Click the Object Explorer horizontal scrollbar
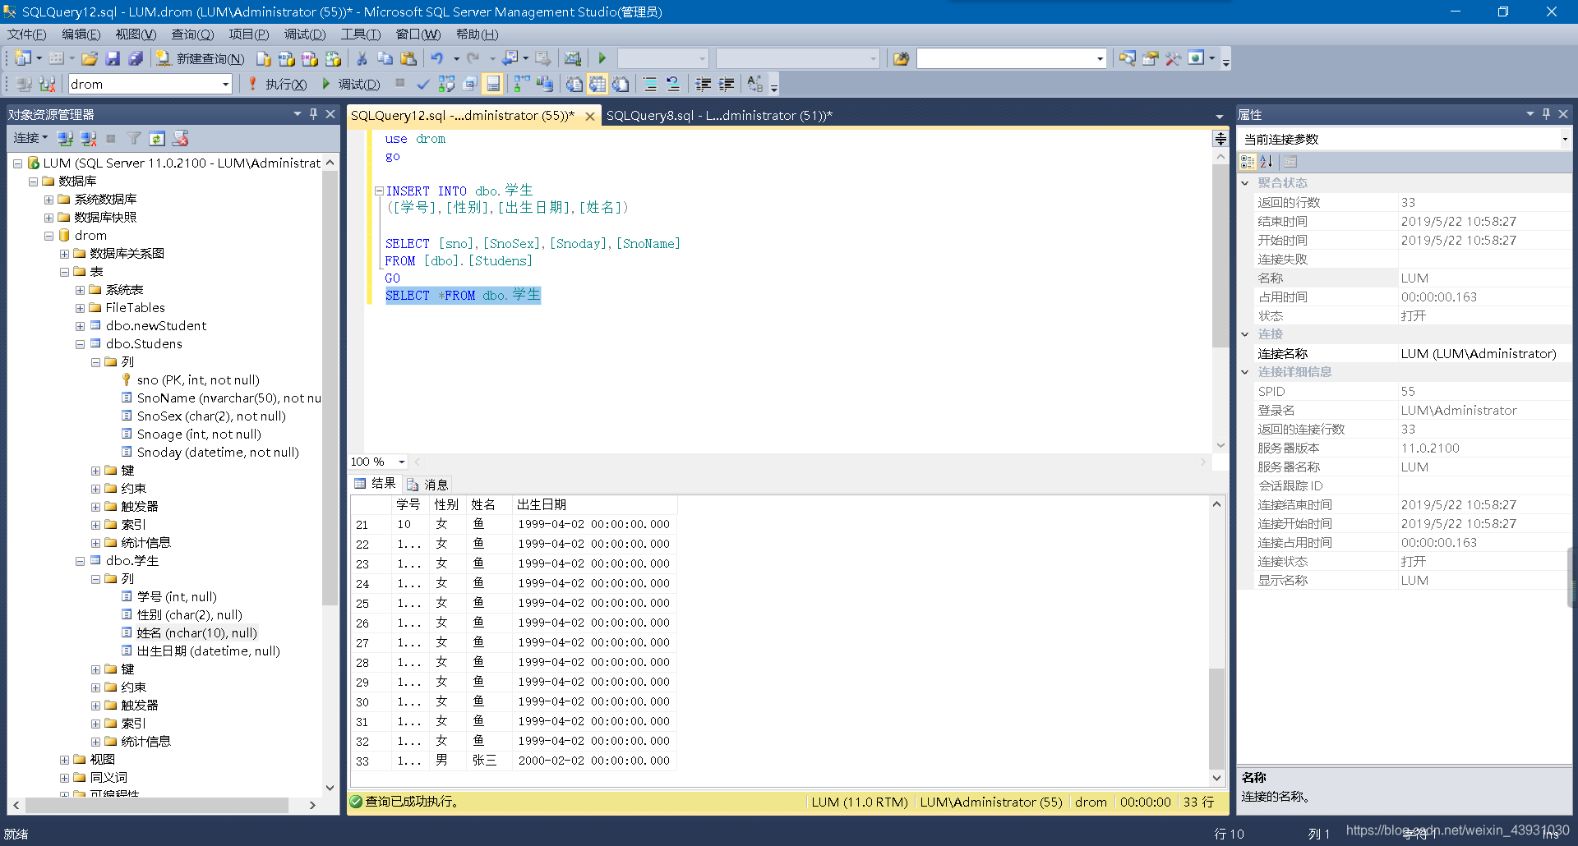Screen dimensions: 1578x846 coord(156,805)
